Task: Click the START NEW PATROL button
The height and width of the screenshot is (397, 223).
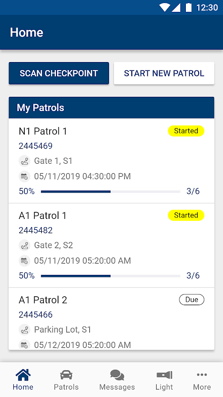Action: point(164,73)
